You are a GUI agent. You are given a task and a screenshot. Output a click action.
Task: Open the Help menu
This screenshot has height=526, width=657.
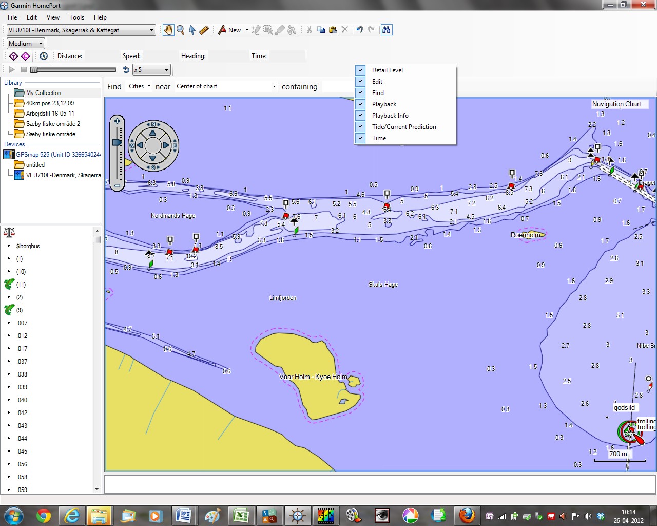click(100, 17)
